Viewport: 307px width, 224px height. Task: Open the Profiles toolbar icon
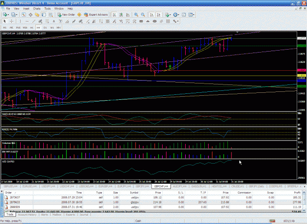[13, 15]
